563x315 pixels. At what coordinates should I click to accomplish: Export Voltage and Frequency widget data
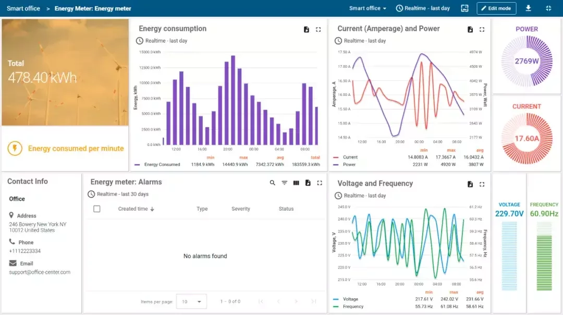click(470, 184)
